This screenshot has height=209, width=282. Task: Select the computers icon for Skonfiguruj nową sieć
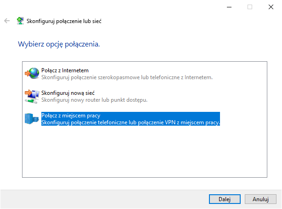tap(32, 96)
